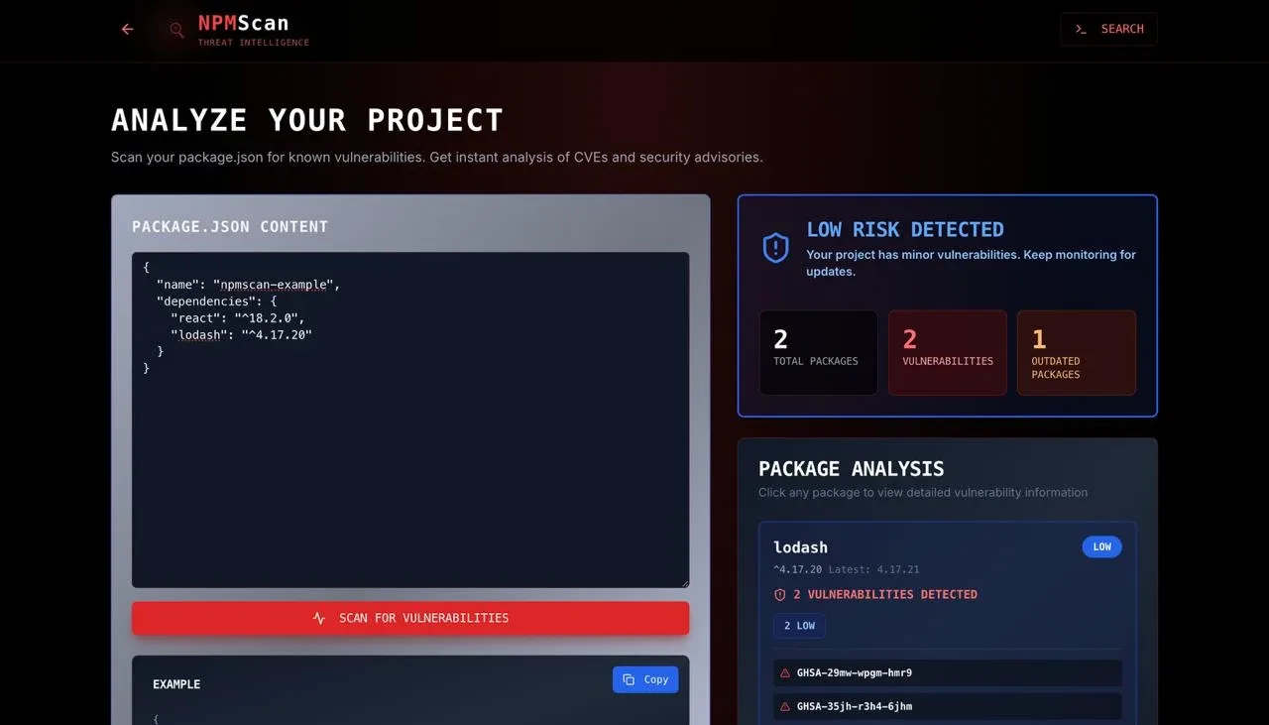The width and height of the screenshot is (1269, 725).
Task: Open advisory GHSA-29mw-wpgm-hmr9
Action: pos(948,673)
